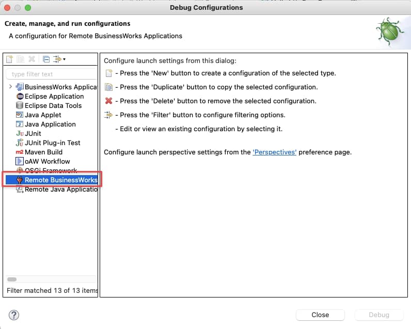Select Remote Java Application entry

point(60,189)
